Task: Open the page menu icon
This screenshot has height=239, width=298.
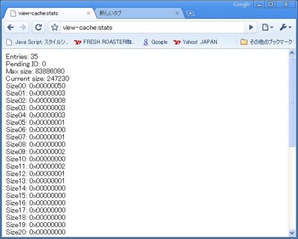Action: (x=268, y=27)
